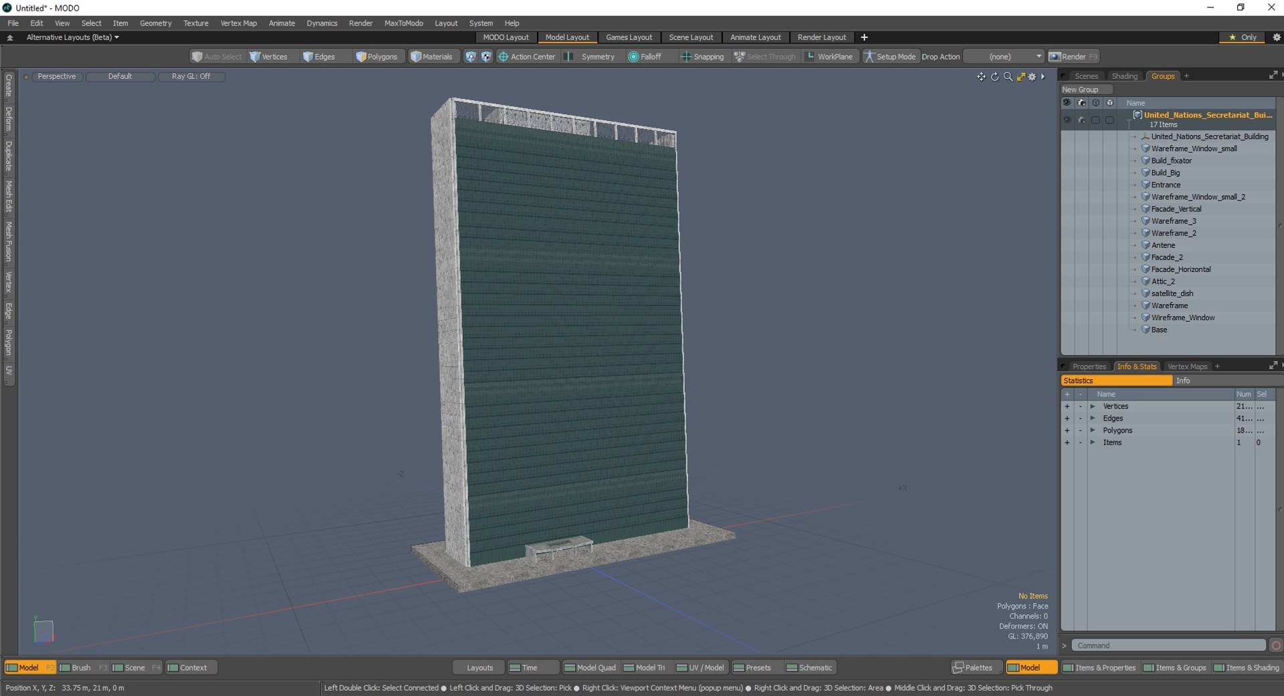
Task: Open WorkPlane options
Action: 829,57
